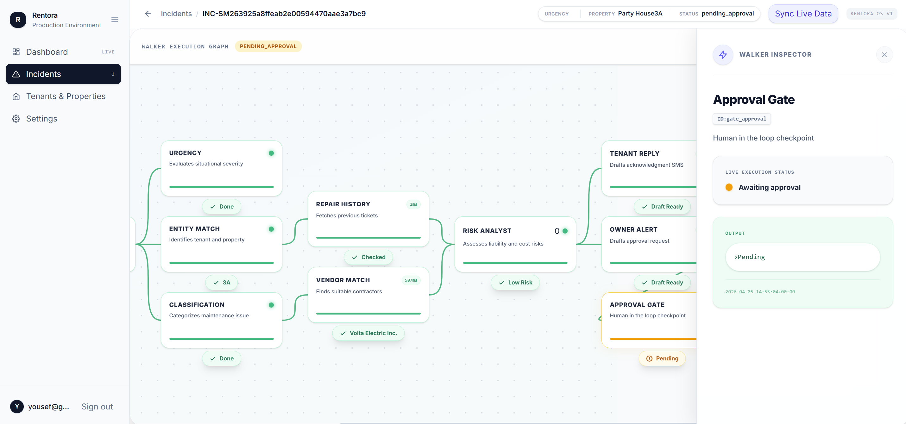This screenshot has height=424, width=906.
Task: Close the Walker Inspector panel
Action: pyautogui.click(x=884, y=54)
